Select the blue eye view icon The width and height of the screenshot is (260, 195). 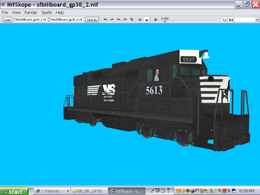[105, 20]
